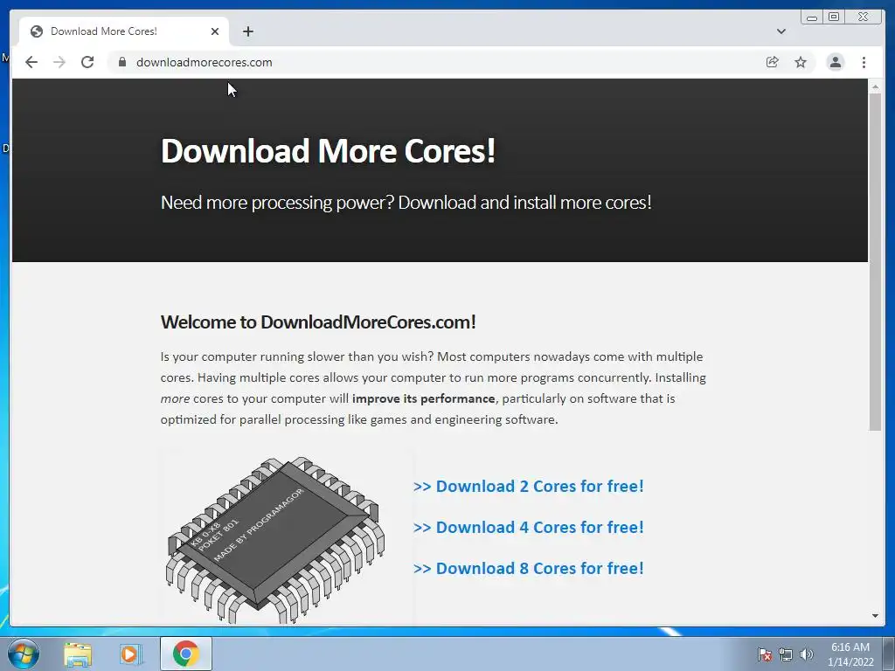Click the processor chip image
Image resolution: width=895 pixels, height=671 pixels.
point(275,539)
